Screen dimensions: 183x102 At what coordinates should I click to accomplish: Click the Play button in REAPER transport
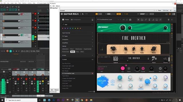(11, 51)
